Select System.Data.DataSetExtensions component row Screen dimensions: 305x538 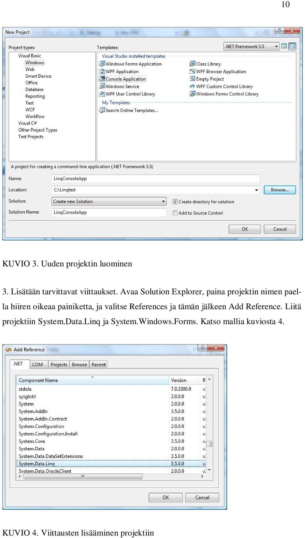click(x=111, y=456)
